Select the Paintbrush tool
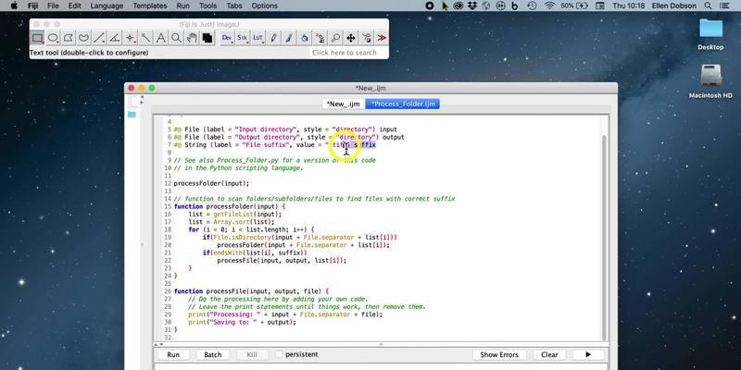This screenshot has width=741, height=370. [x=289, y=38]
